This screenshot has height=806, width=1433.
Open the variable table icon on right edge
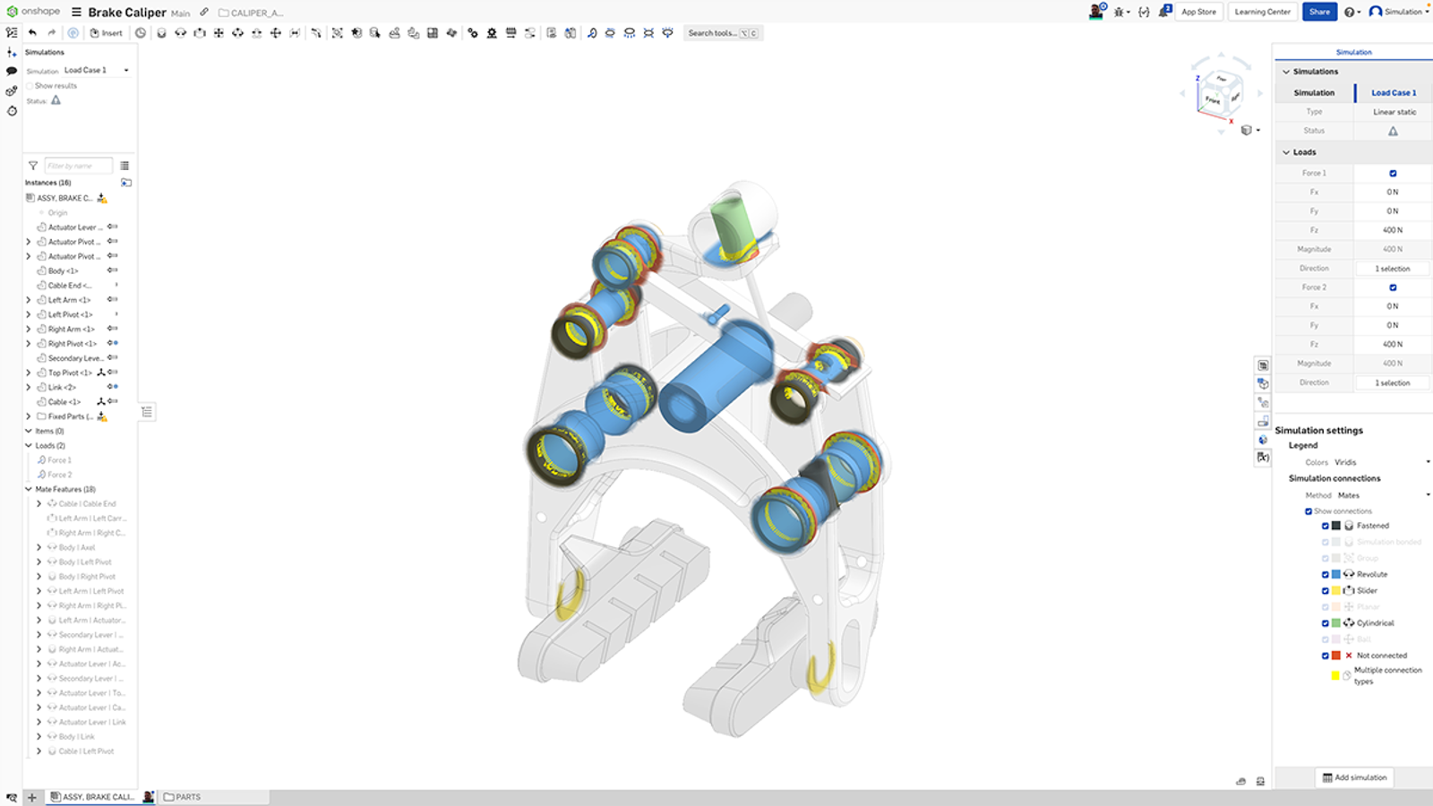point(1263,458)
